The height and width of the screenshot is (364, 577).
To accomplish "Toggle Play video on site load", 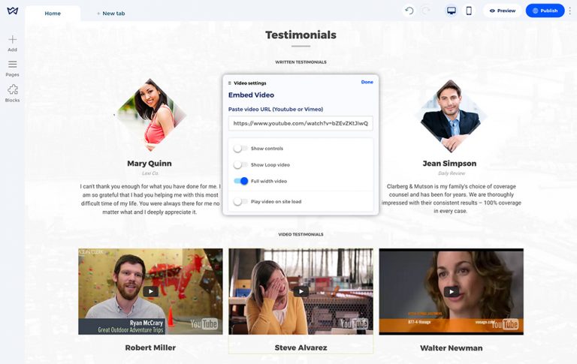I will coord(240,201).
